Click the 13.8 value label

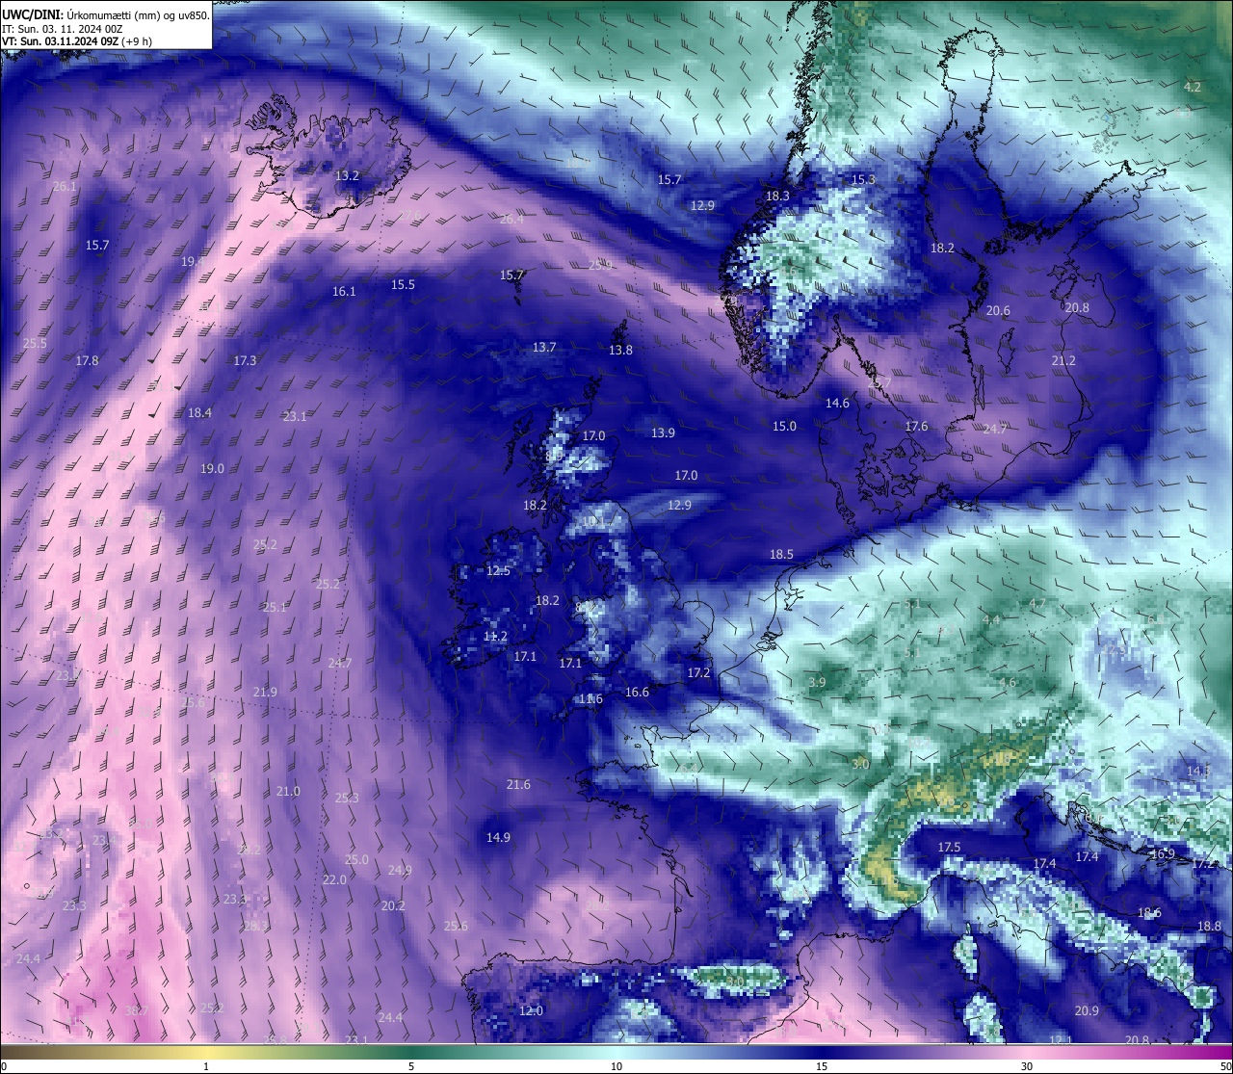[620, 350]
